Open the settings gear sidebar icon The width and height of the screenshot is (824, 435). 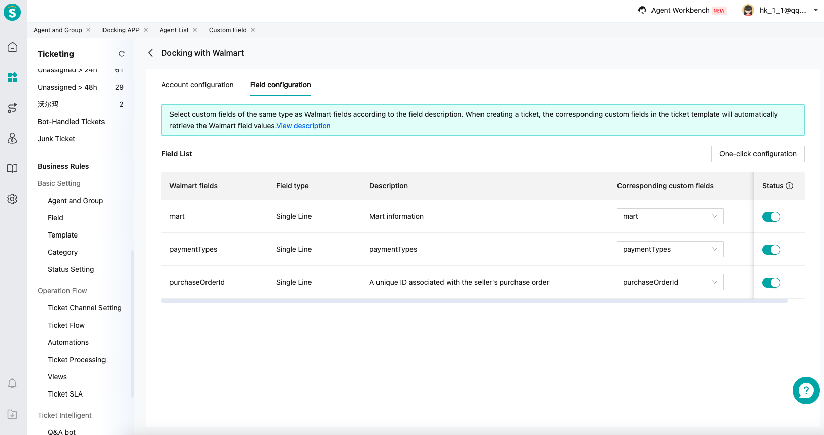(x=13, y=199)
